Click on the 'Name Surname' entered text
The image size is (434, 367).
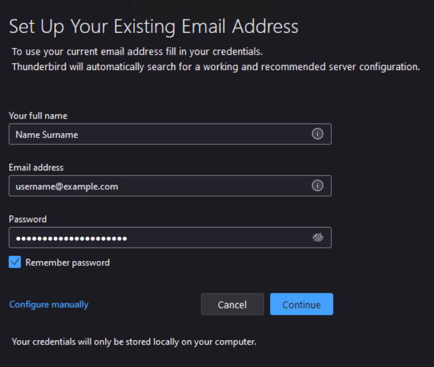click(47, 135)
